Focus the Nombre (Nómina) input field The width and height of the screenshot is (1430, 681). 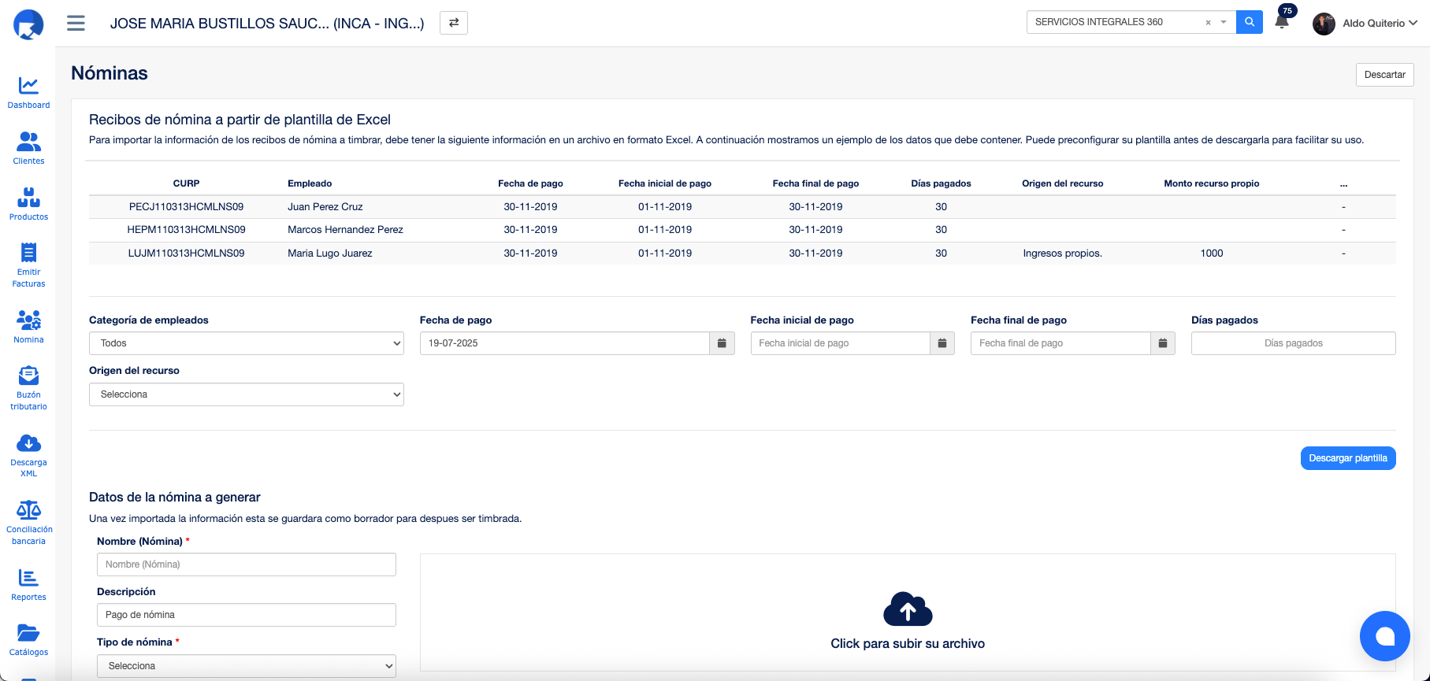click(x=246, y=564)
